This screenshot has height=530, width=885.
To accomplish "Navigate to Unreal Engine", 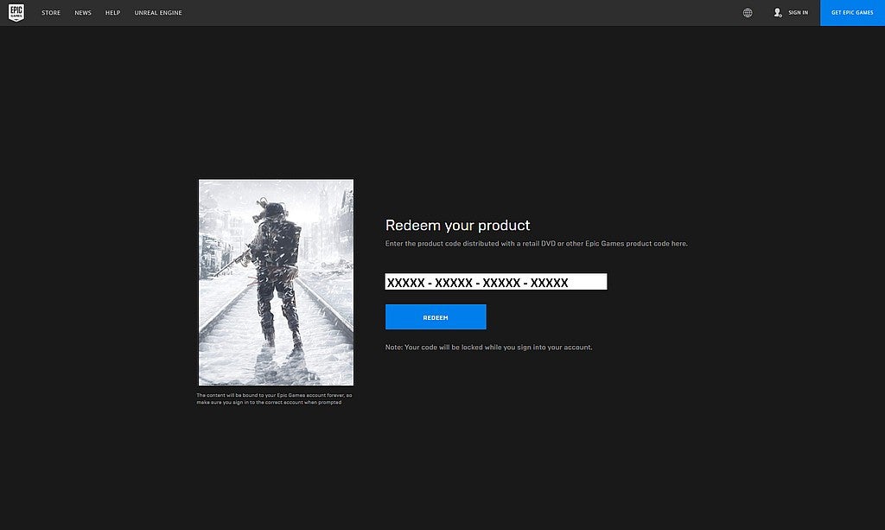I will (158, 12).
